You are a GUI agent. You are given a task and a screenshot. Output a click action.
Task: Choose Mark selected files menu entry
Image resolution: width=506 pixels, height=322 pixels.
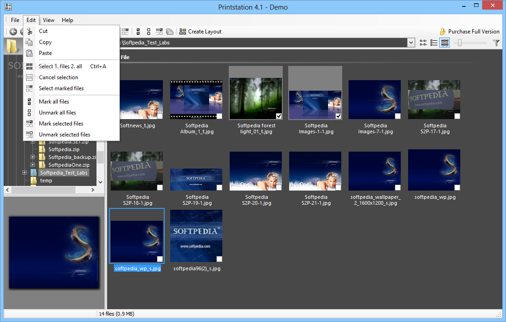[x=71, y=123]
